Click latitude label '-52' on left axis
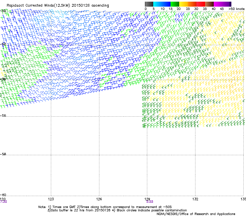246x216 pixels. [x=3, y=44]
